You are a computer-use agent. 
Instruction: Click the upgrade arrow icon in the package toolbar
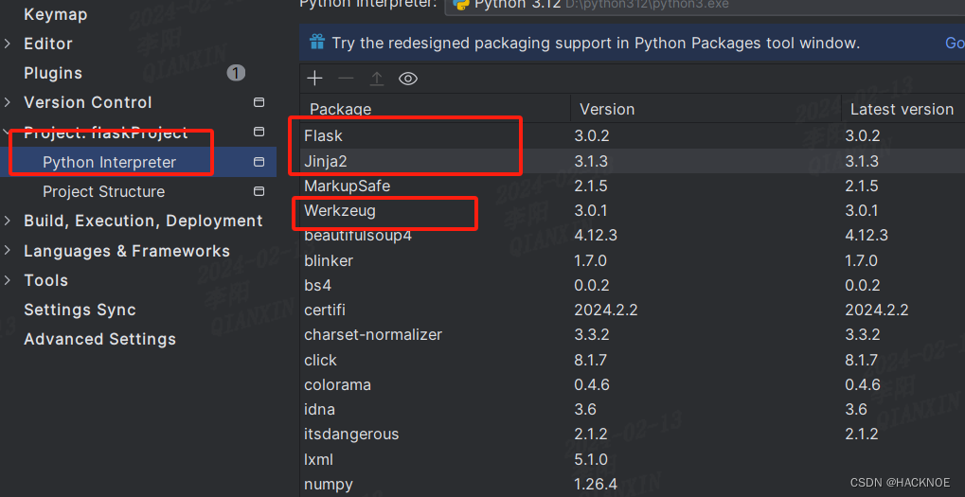coord(377,79)
